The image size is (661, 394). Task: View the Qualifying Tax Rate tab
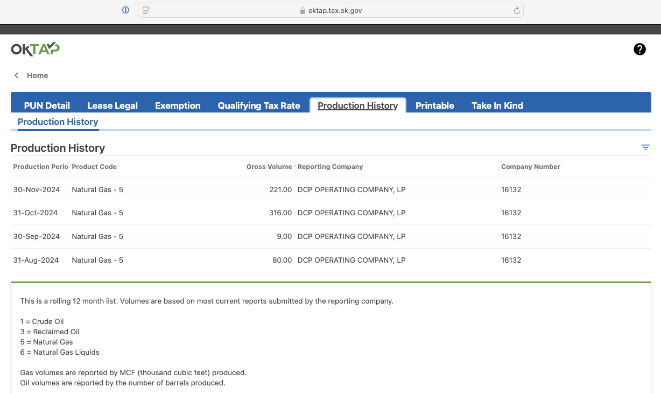pyautogui.click(x=259, y=105)
